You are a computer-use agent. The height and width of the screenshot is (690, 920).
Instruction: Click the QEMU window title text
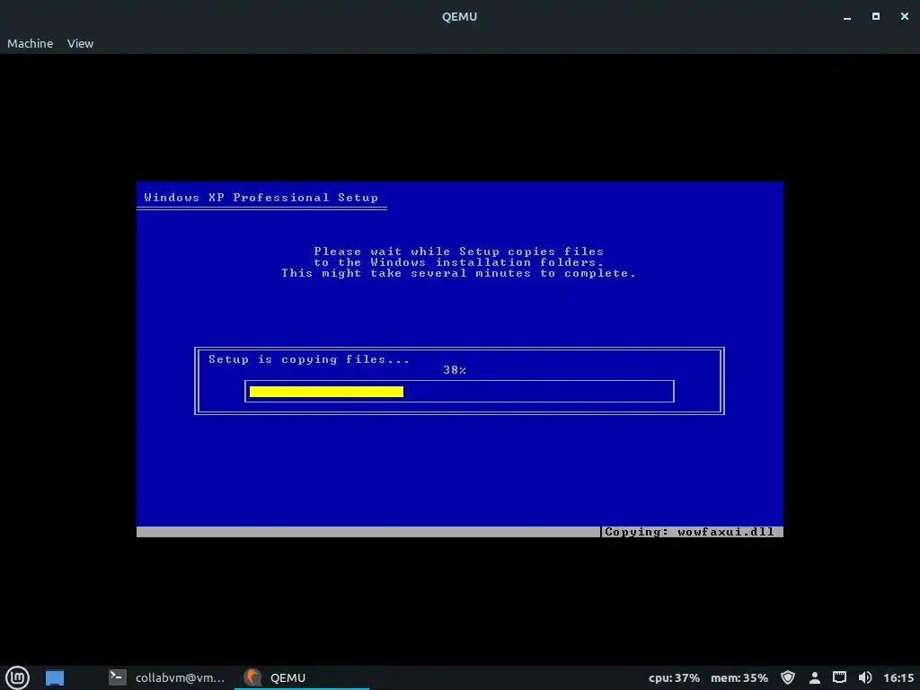coord(459,16)
